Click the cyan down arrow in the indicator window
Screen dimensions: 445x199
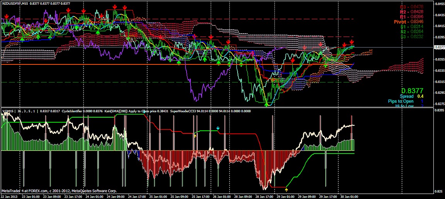click(217, 128)
